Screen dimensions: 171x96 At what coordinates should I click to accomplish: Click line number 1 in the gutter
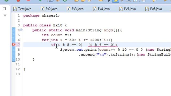19,16
